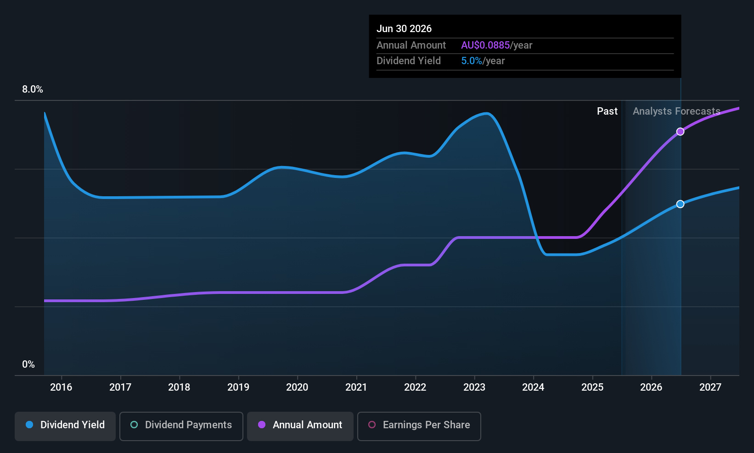Click the 2020 x-axis label

tap(297, 387)
